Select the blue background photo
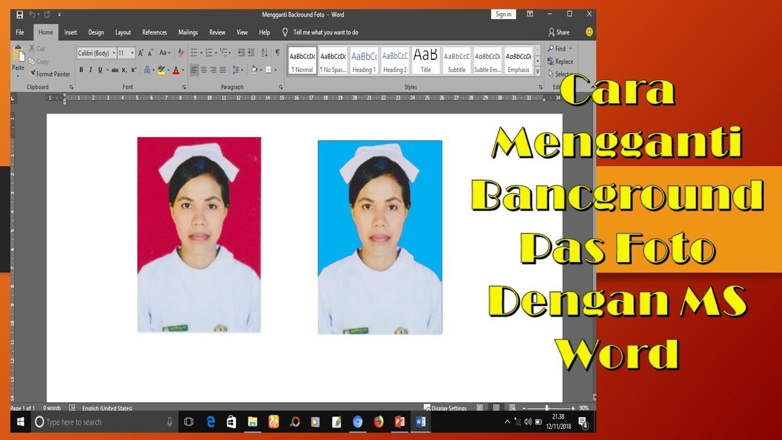Viewport: 782px width, 440px height. [x=380, y=237]
